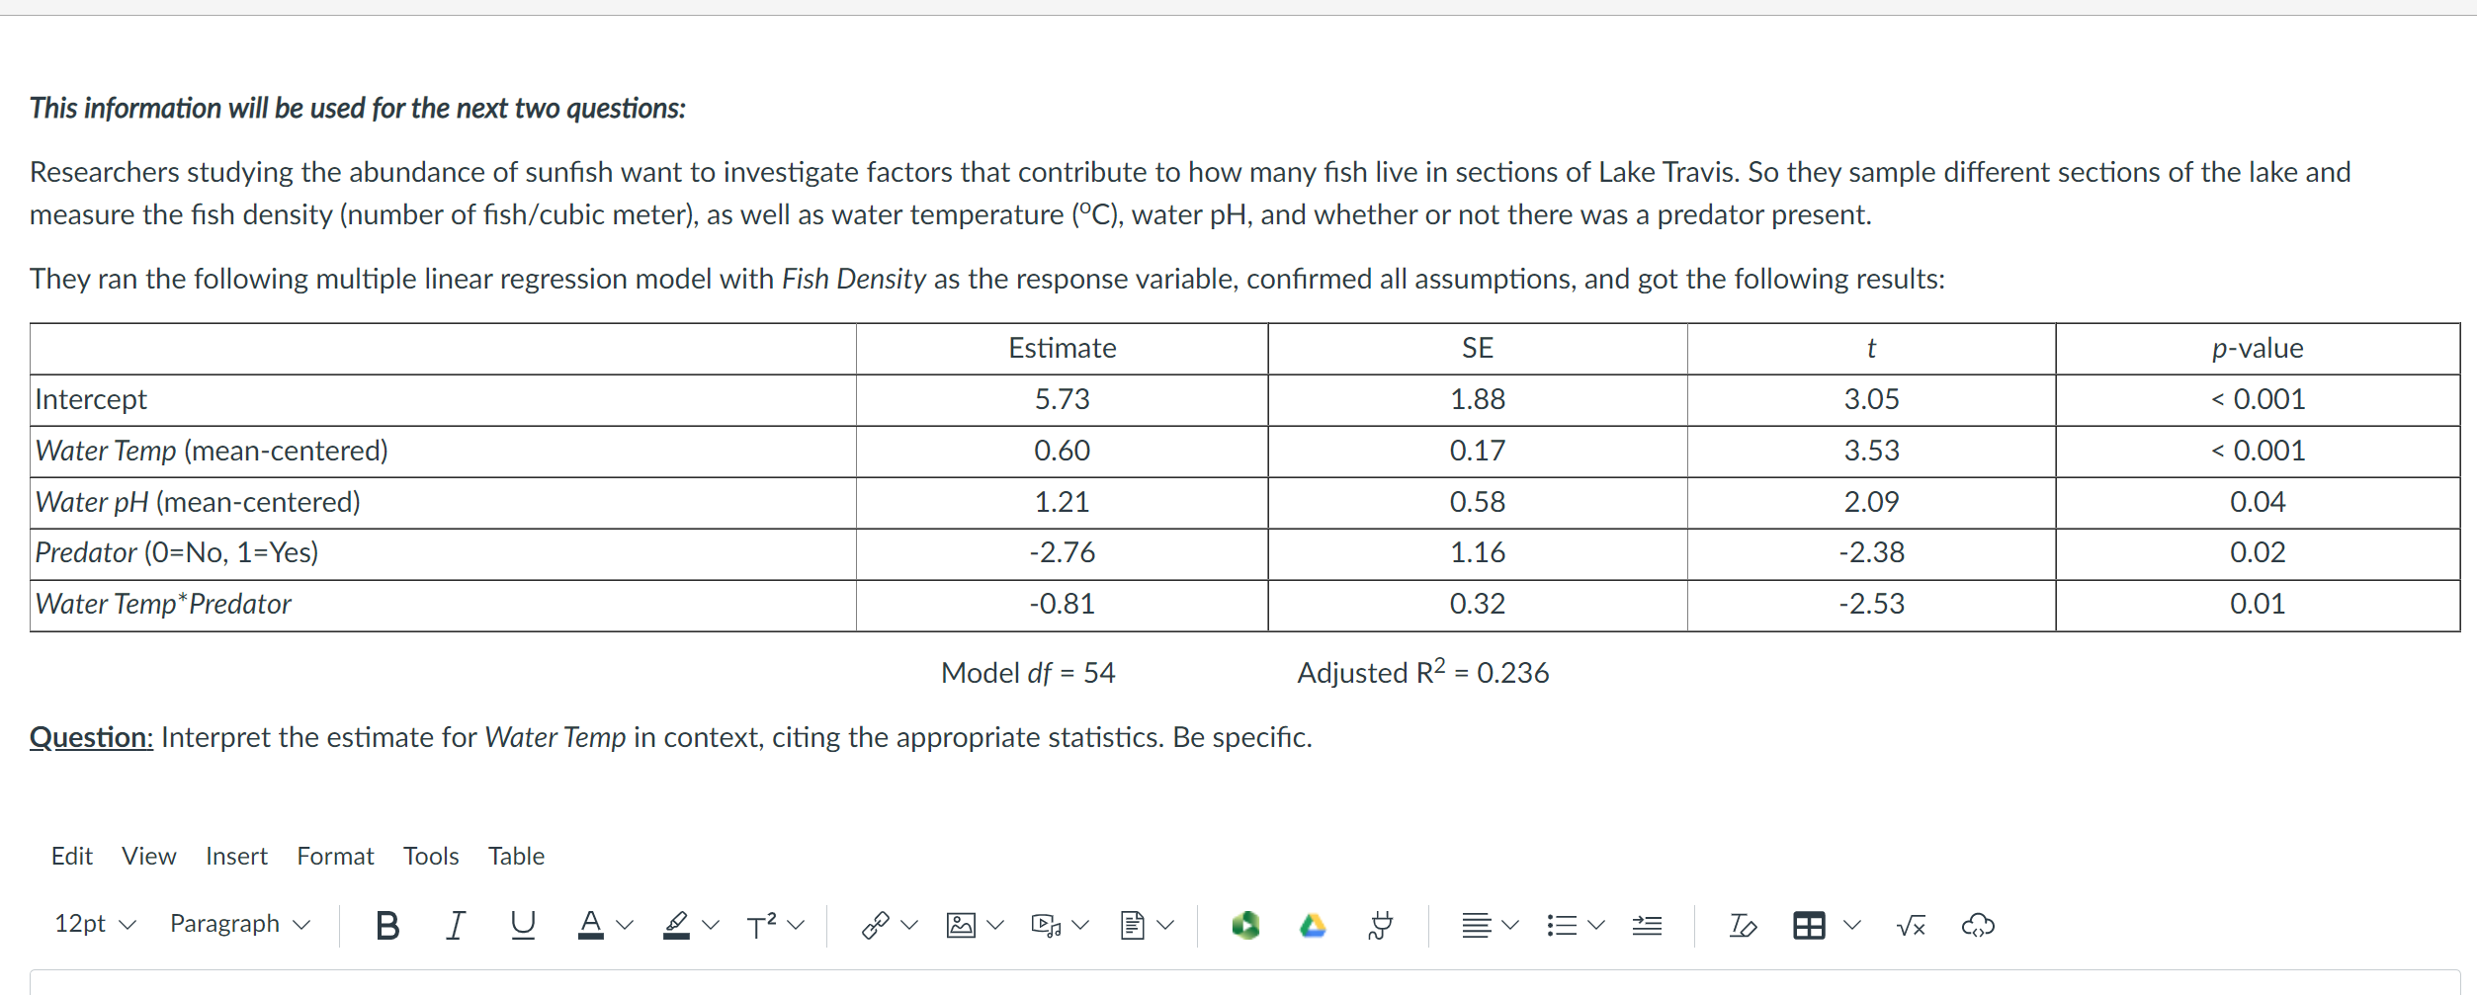This screenshot has width=2477, height=995.
Task: Open the highlight color dropdown arrow
Action: (711, 926)
